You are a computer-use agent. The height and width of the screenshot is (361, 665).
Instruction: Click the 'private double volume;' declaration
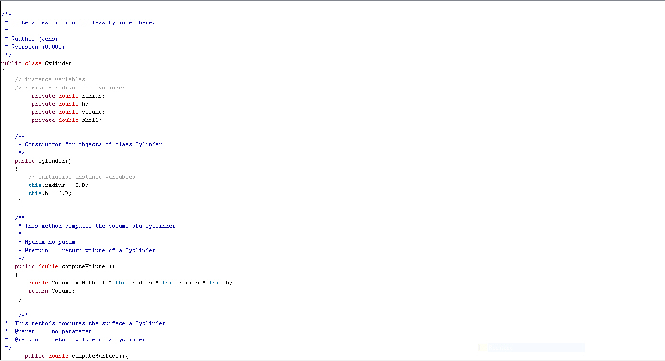tap(68, 112)
